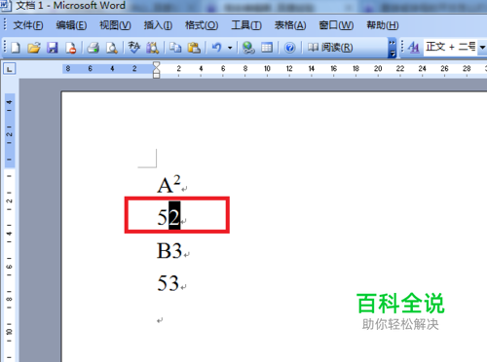Click the first line indent marker on ruler
Screen dimensions: 487x362
(x=157, y=65)
